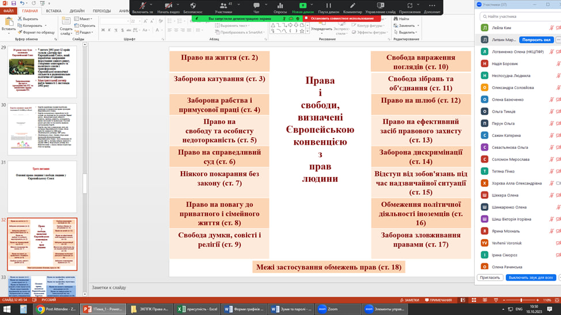Open audio options arrow next to microphone
Screen dimensions: 561x315
pos(151,5)
